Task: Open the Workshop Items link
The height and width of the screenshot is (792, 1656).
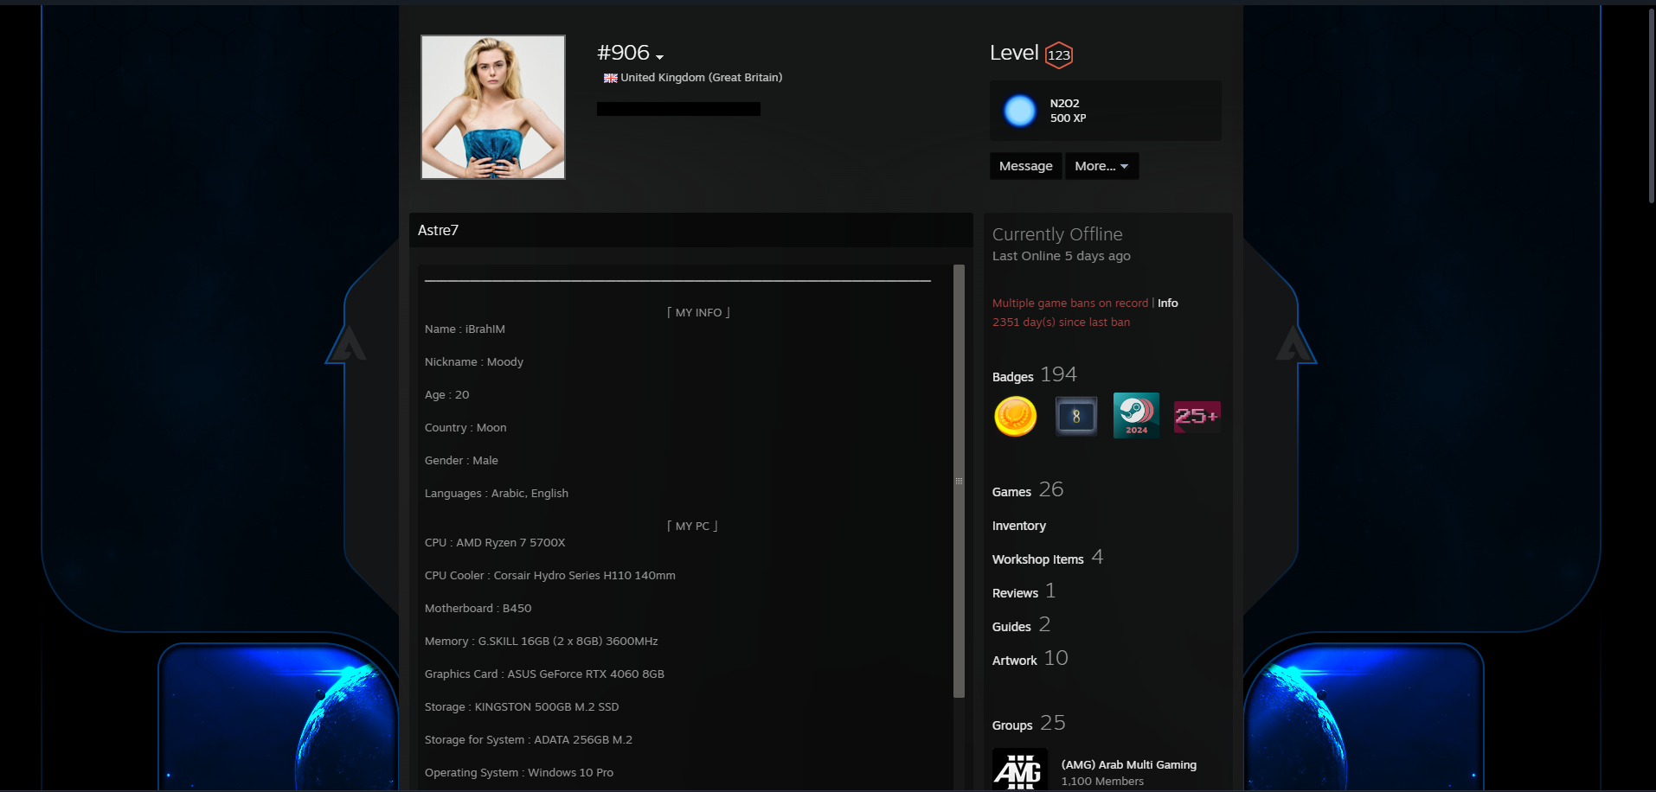Action: coord(1038,559)
